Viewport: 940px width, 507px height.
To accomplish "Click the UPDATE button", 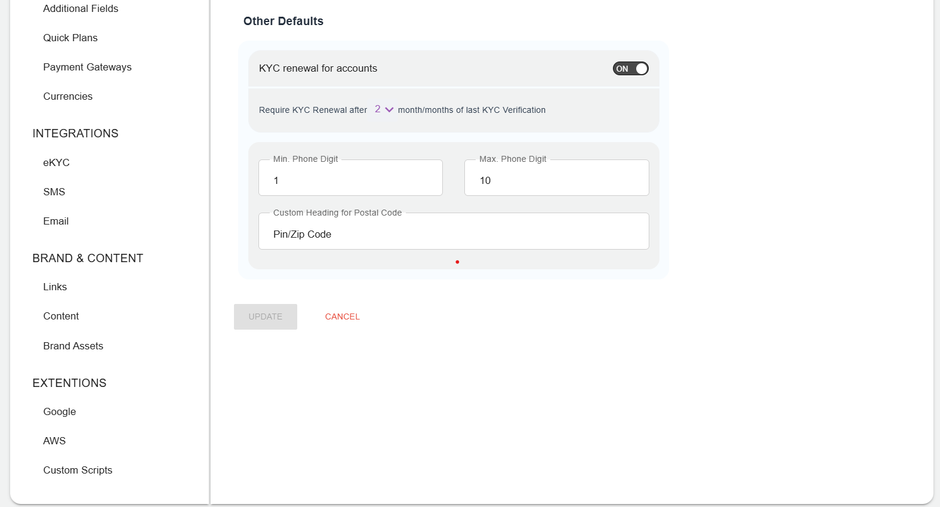I will 265,317.
